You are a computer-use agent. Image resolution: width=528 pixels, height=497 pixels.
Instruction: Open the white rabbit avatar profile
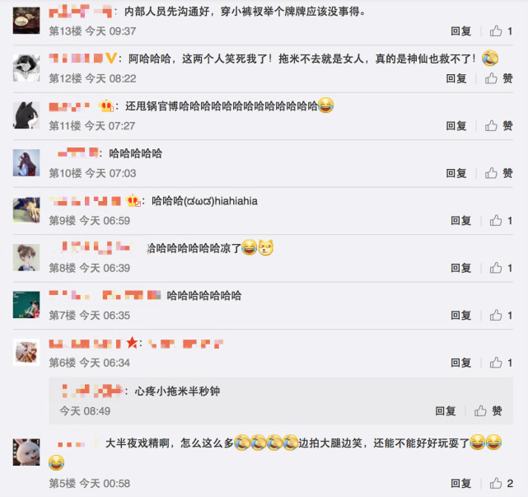click(x=26, y=452)
